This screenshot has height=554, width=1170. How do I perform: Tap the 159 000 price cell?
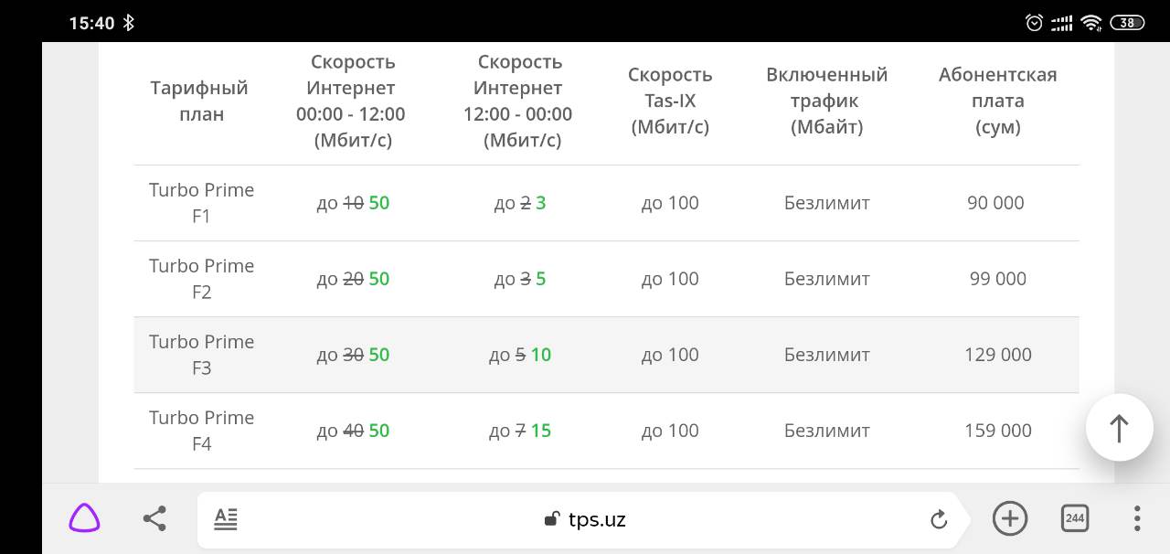(x=998, y=431)
